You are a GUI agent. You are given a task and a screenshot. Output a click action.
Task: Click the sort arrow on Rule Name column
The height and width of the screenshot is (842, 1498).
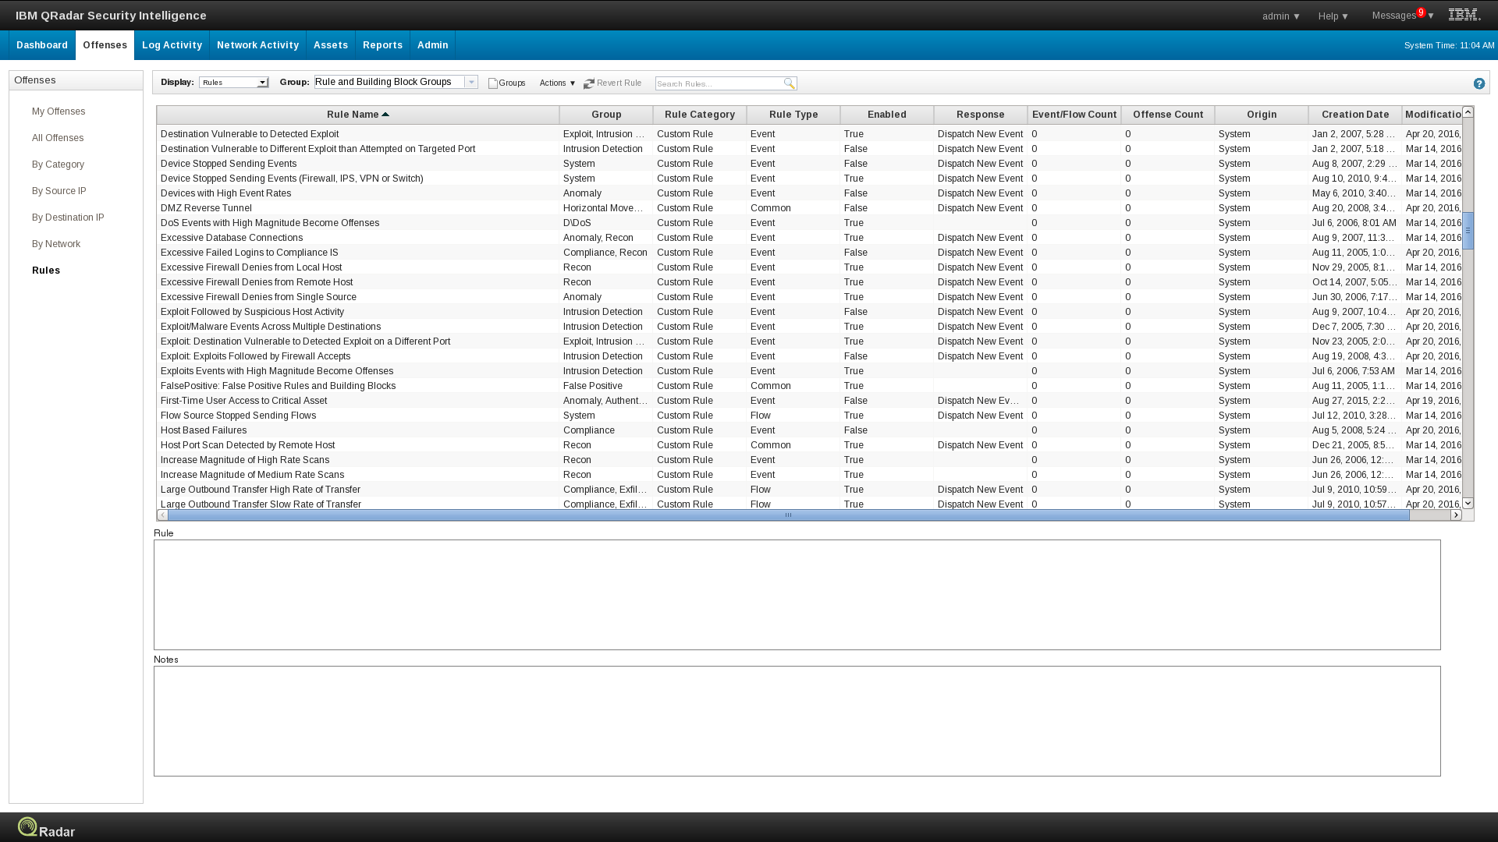(385, 114)
